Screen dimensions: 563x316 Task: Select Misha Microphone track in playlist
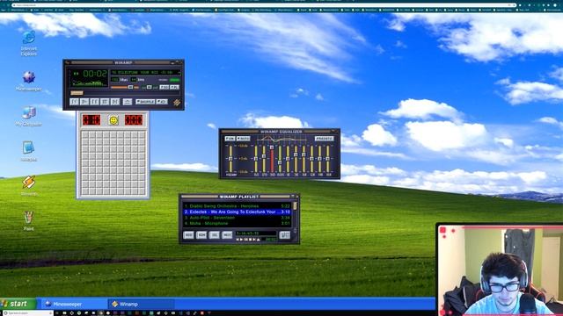coord(237,223)
